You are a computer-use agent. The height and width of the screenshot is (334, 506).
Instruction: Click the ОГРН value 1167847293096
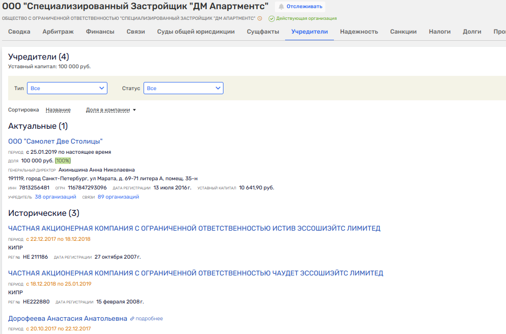pos(87,188)
